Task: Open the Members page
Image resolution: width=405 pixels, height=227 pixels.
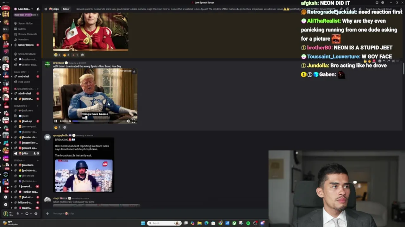Action: coord(23,39)
